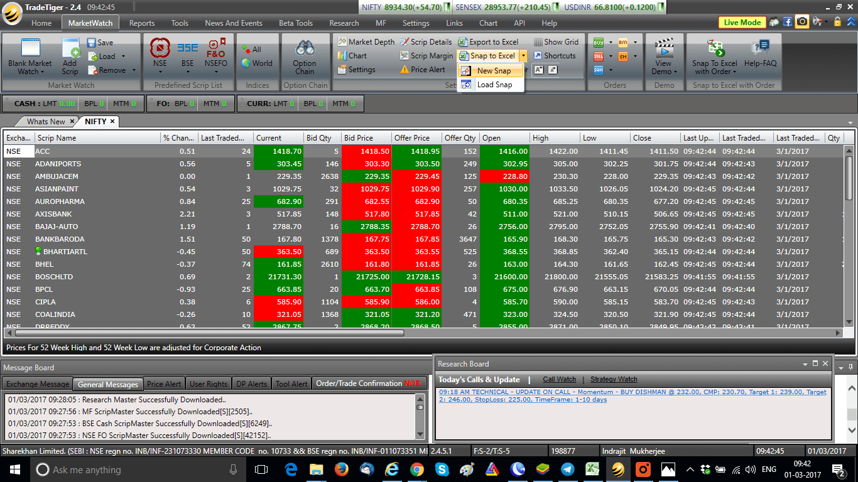Toggle Show Grid
Image resolution: width=858 pixels, height=482 pixels.
tap(556, 42)
